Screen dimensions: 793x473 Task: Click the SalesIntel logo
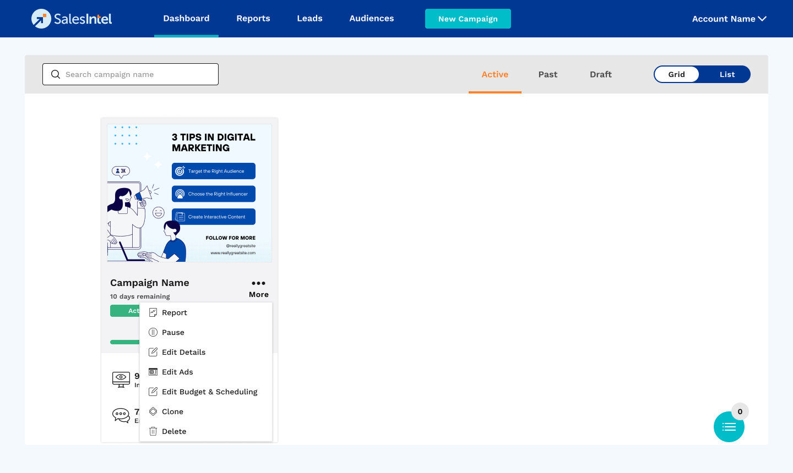pos(72,19)
